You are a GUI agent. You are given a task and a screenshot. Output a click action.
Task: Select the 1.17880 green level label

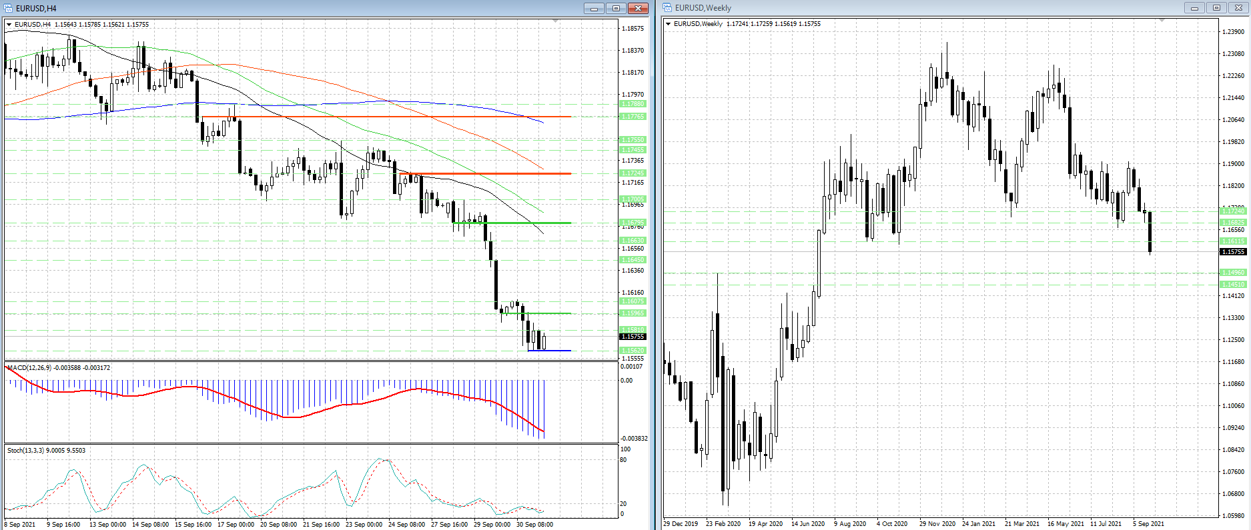click(x=633, y=104)
